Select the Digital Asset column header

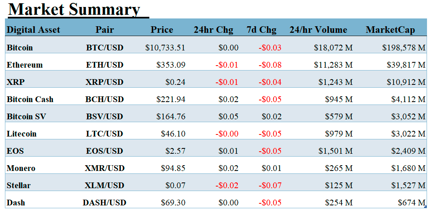(33, 30)
